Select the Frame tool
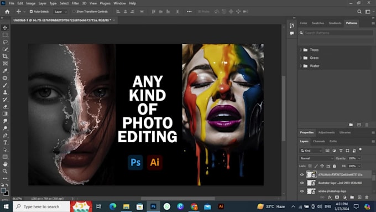Viewport: 376px width, 212px height. click(x=5, y=64)
